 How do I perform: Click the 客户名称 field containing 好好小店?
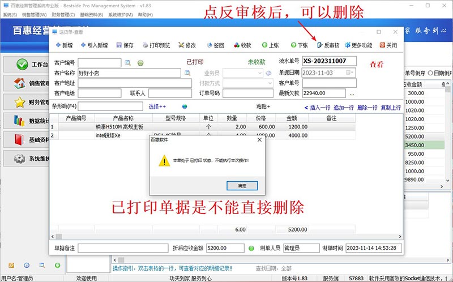pos(130,73)
